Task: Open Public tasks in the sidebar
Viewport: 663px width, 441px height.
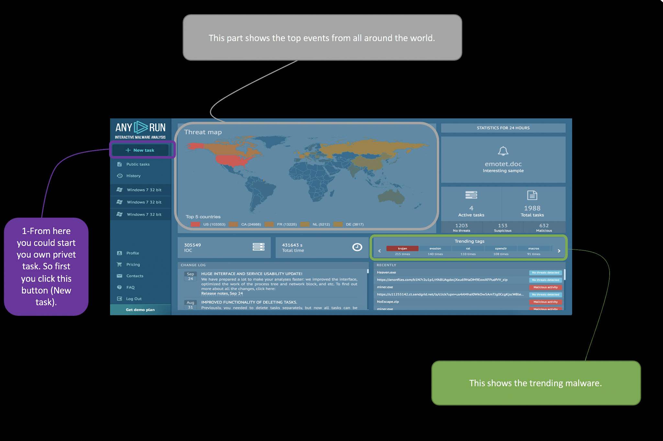Action: [138, 164]
